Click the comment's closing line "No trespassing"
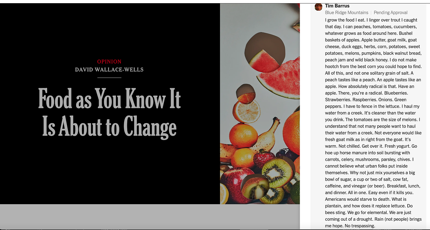This screenshot has width=430, height=230. (x=360, y=226)
